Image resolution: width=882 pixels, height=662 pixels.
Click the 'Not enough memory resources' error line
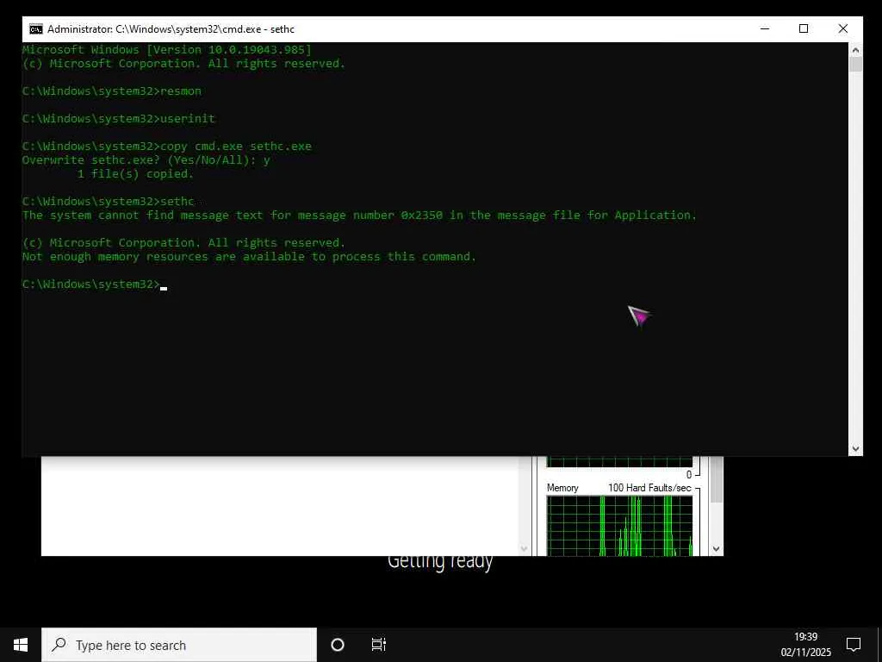[x=249, y=257]
